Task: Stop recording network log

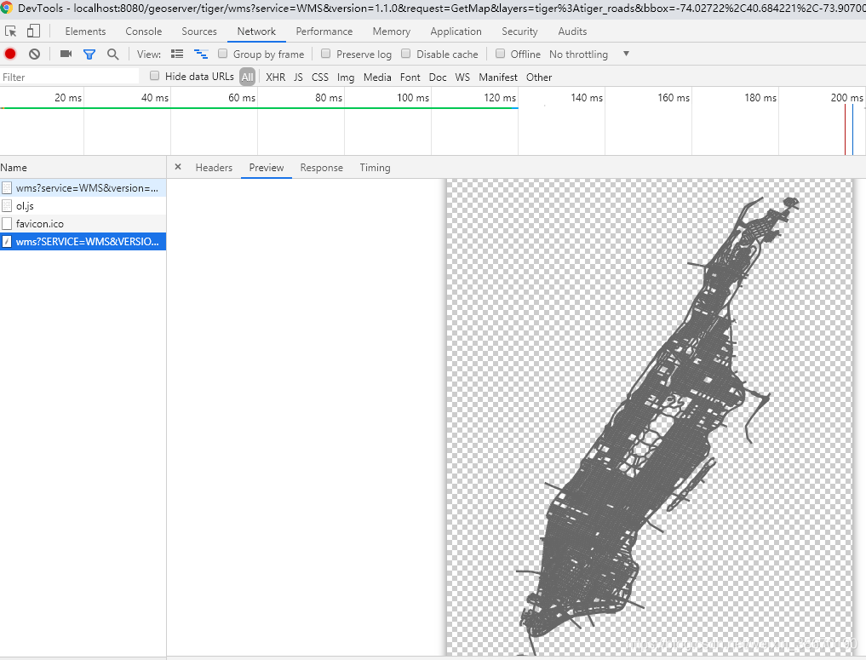Action: [x=10, y=54]
